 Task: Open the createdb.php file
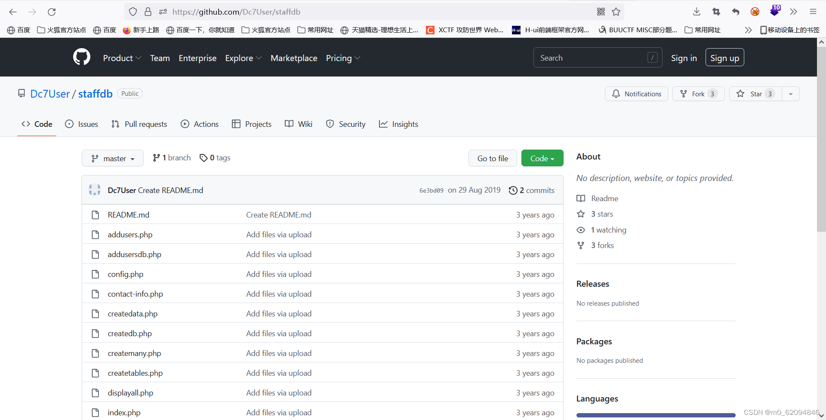[129, 333]
